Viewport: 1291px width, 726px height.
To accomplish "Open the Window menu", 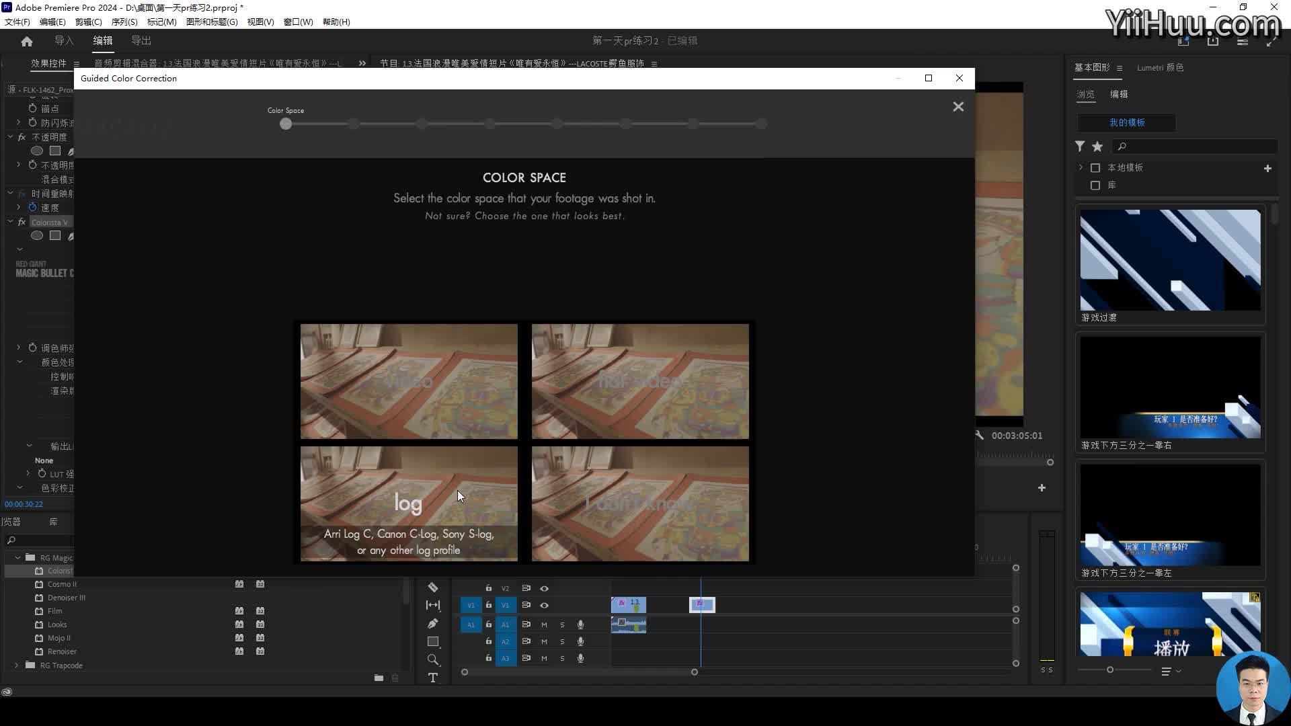I will click(x=298, y=22).
